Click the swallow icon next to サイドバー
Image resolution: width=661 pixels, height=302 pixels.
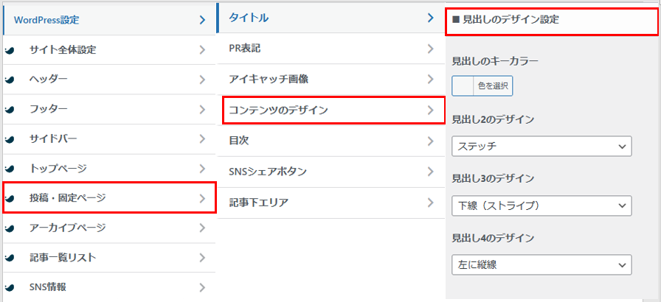(x=8, y=139)
